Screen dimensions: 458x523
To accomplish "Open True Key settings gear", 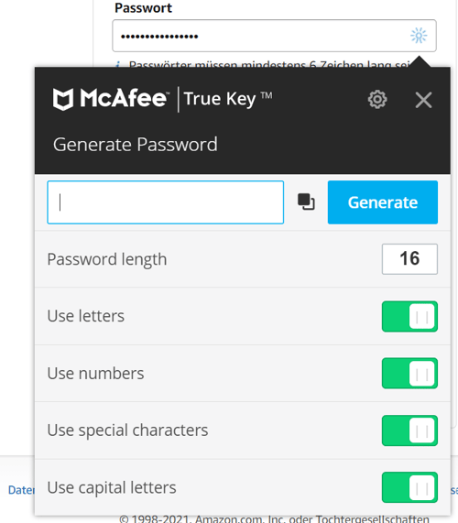I will 377,100.
